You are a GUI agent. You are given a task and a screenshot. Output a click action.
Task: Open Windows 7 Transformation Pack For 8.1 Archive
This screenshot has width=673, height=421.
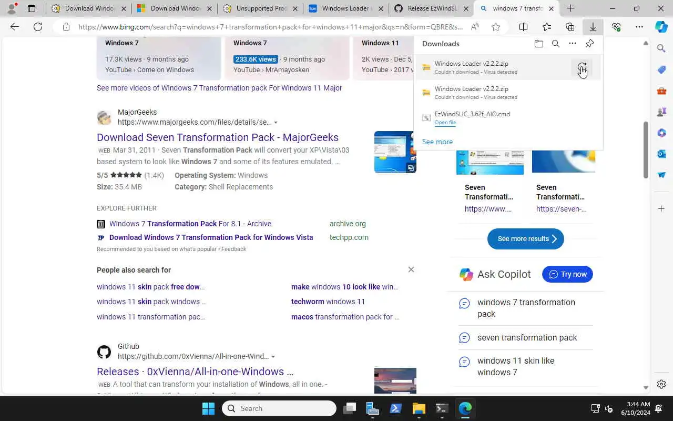(x=190, y=224)
